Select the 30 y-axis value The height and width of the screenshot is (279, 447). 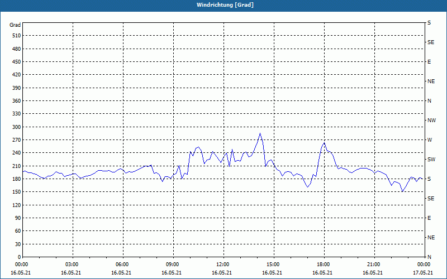click(x=18, y=244)
